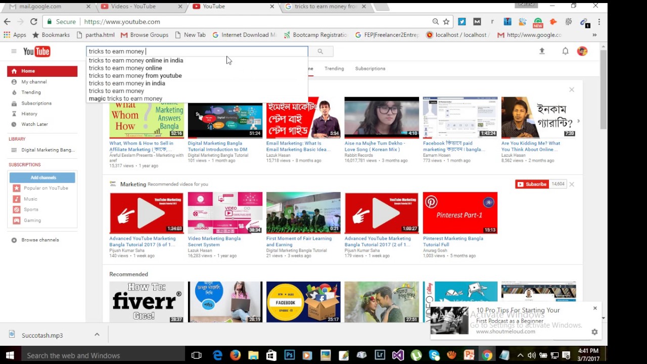647x364 pixels.
Task: Open Visual Studio from taskbar
Action: [398, 355]
